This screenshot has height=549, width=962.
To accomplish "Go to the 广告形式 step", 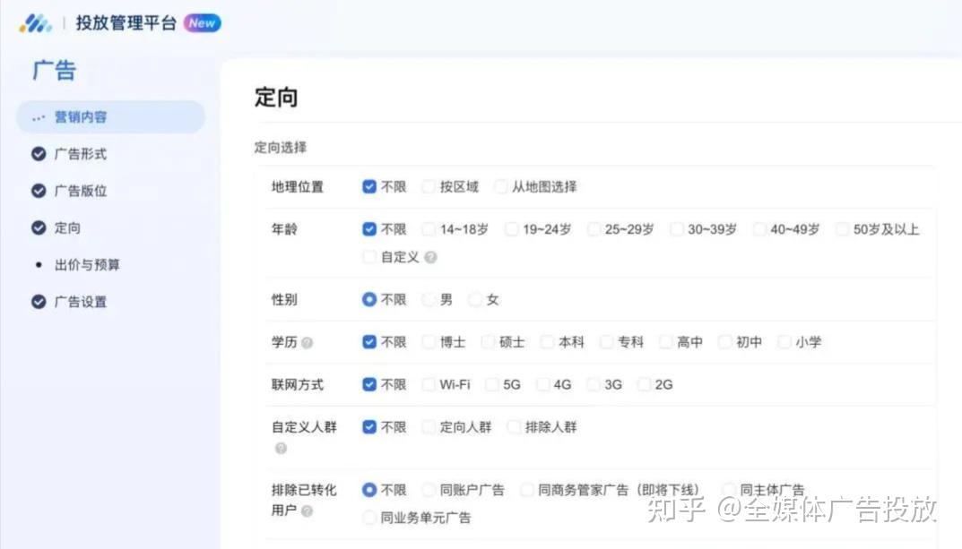I will click(x=81, y=154).
